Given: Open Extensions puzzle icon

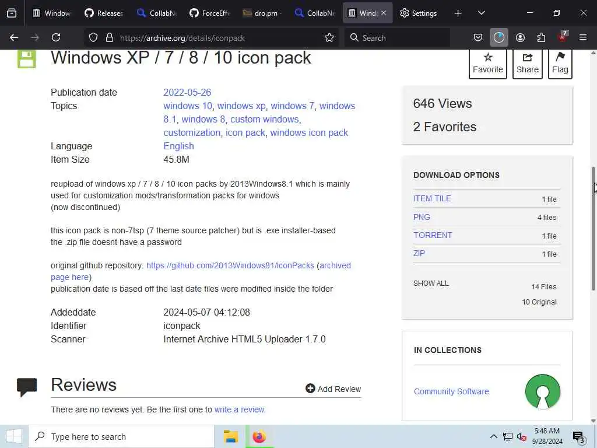Looking at the screenshot, I should pyautogui.click(x=541, y=37).
